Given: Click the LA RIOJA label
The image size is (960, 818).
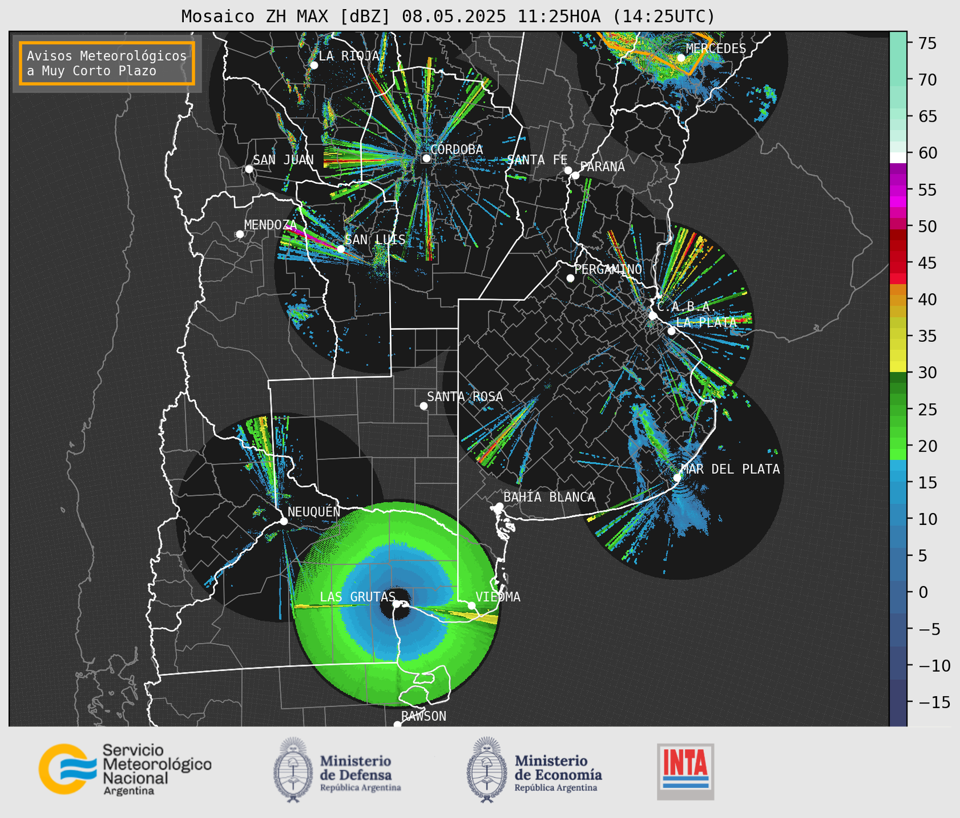Looking at the screenshot, I should tap(349, 56).
